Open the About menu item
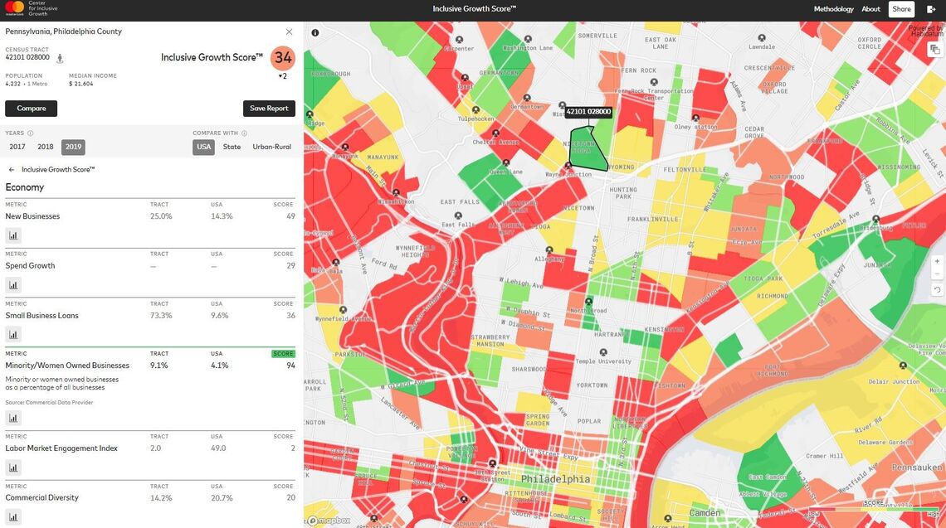 870,9
